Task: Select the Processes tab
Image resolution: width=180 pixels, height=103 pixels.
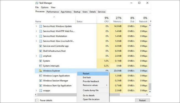Action: point(40,12)
